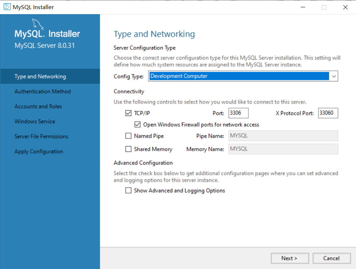Viewport: 356px width, 269px height.
Task: Click the MySQL Installer dolphin icon in titlebar
Action: (7, 7)
